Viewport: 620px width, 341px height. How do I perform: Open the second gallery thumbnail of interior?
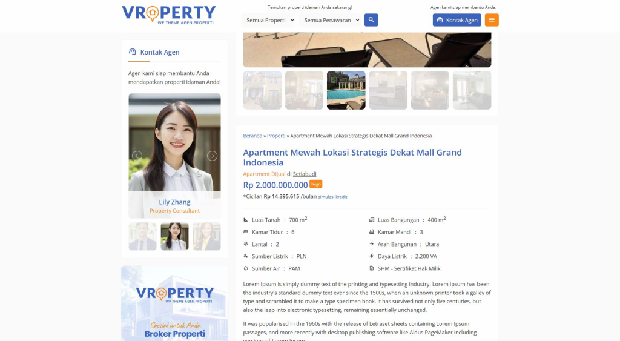point(304,90)
